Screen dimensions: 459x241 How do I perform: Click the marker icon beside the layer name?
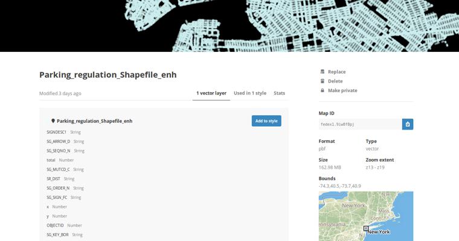[53, 121]
